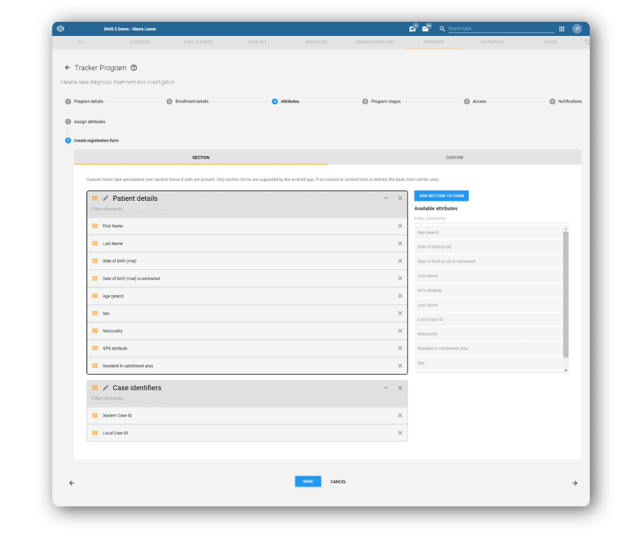
Task: Select Age (years) in available attributes
Action: point(489,232)
